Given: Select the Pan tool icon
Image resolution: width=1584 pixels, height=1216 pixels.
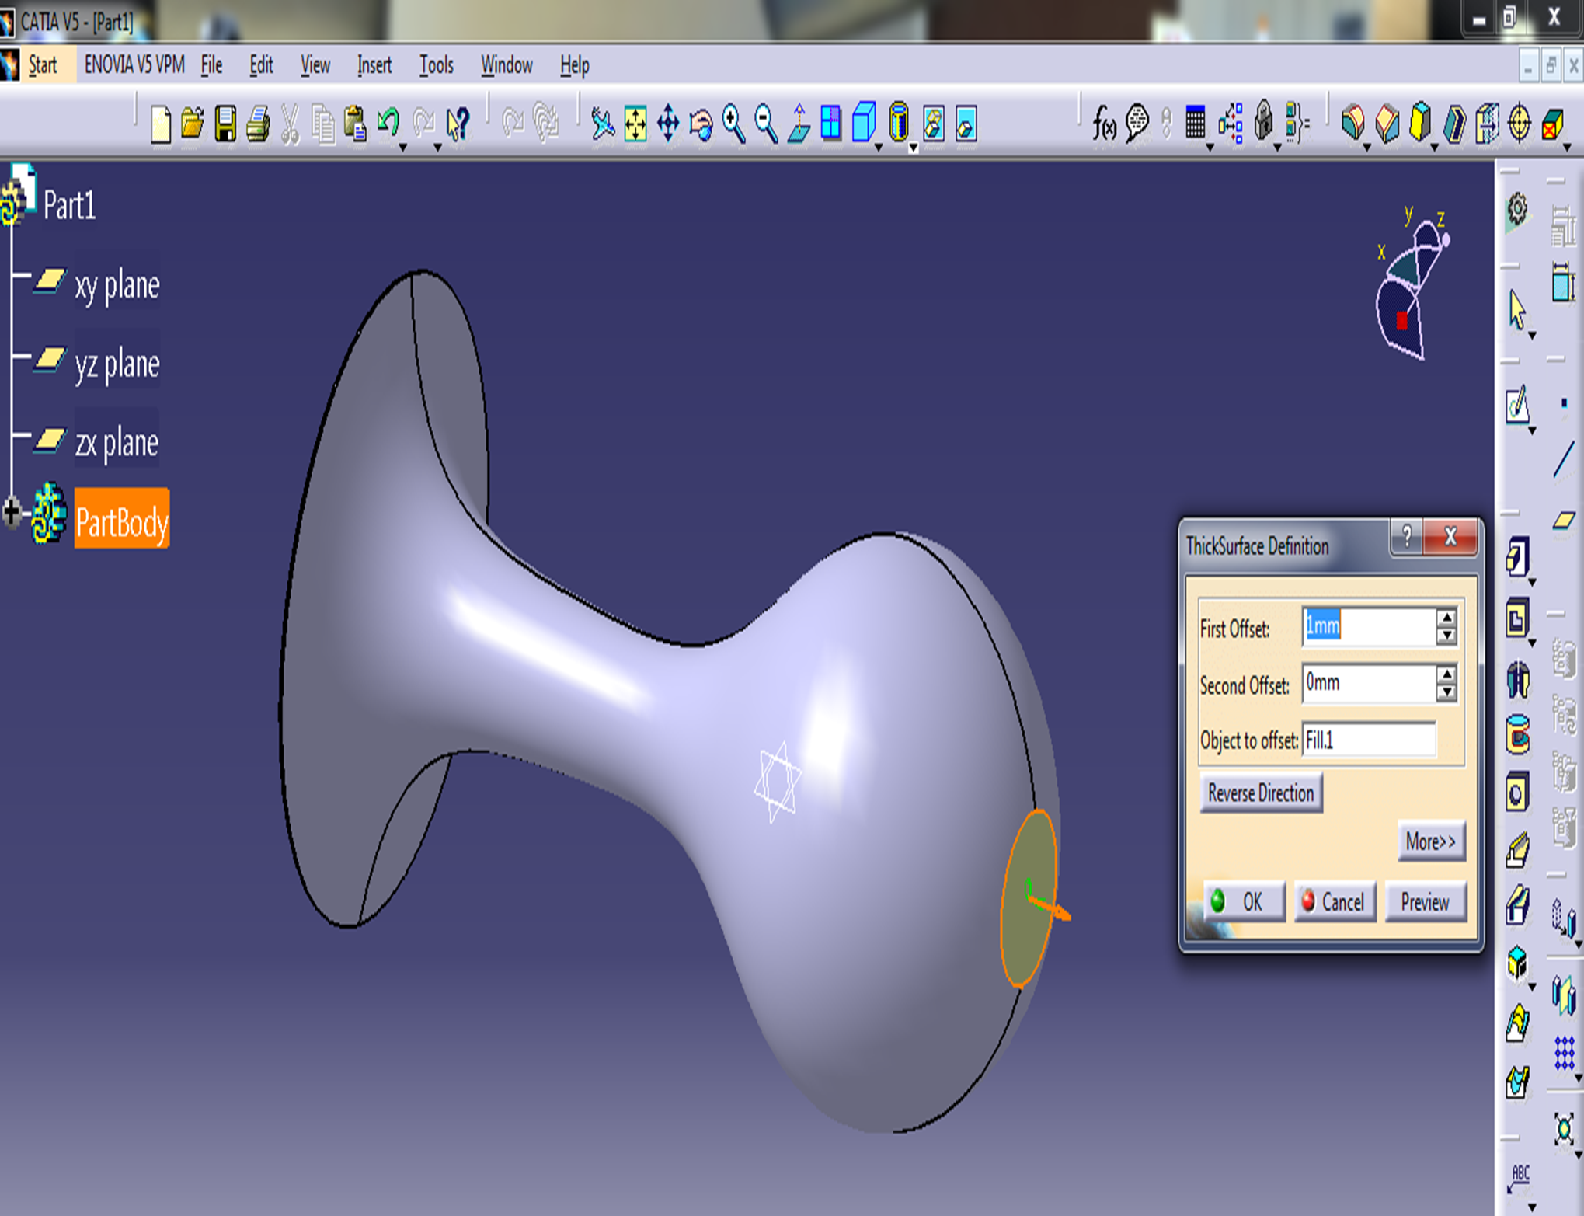Looking at the screenshot, I should (668, 124).
